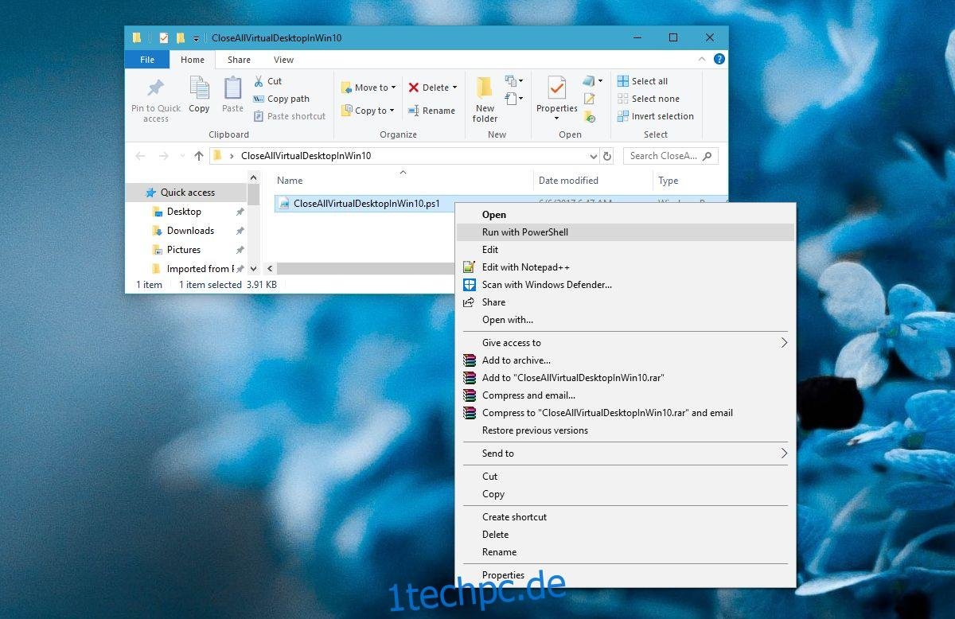Click the Copy icon in Clipboard group
Screen dimensions: 955x619
click(x=199, y=88)
